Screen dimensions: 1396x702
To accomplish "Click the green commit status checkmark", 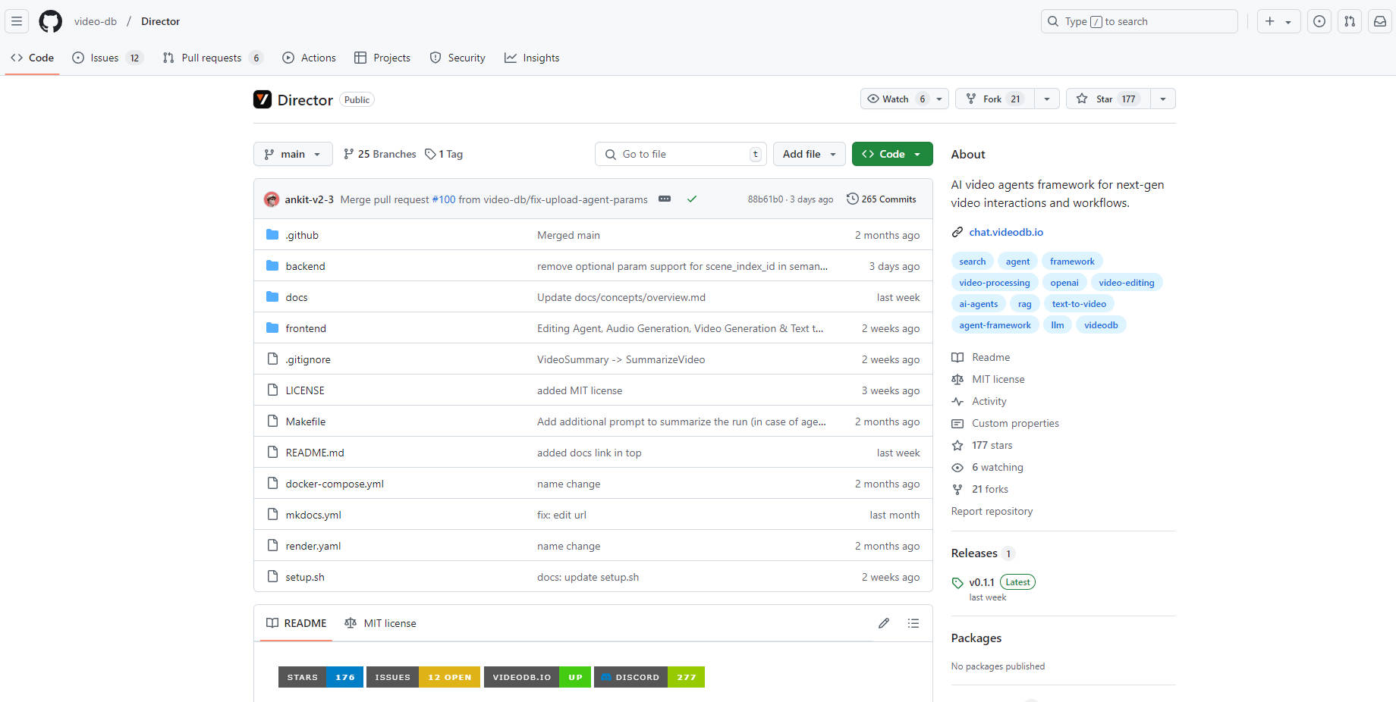I will (692, 199).
